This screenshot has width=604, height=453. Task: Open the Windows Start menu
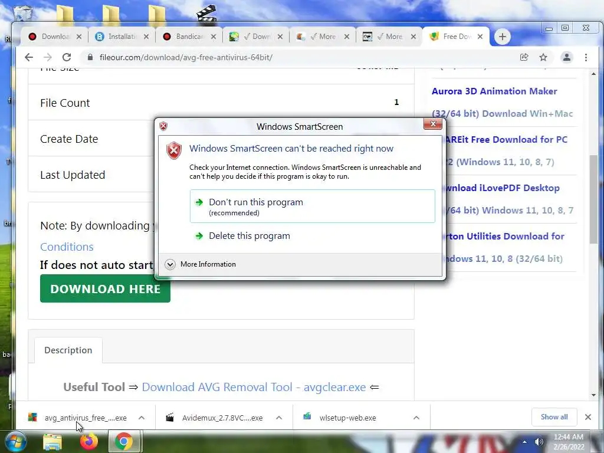(15, 442)
